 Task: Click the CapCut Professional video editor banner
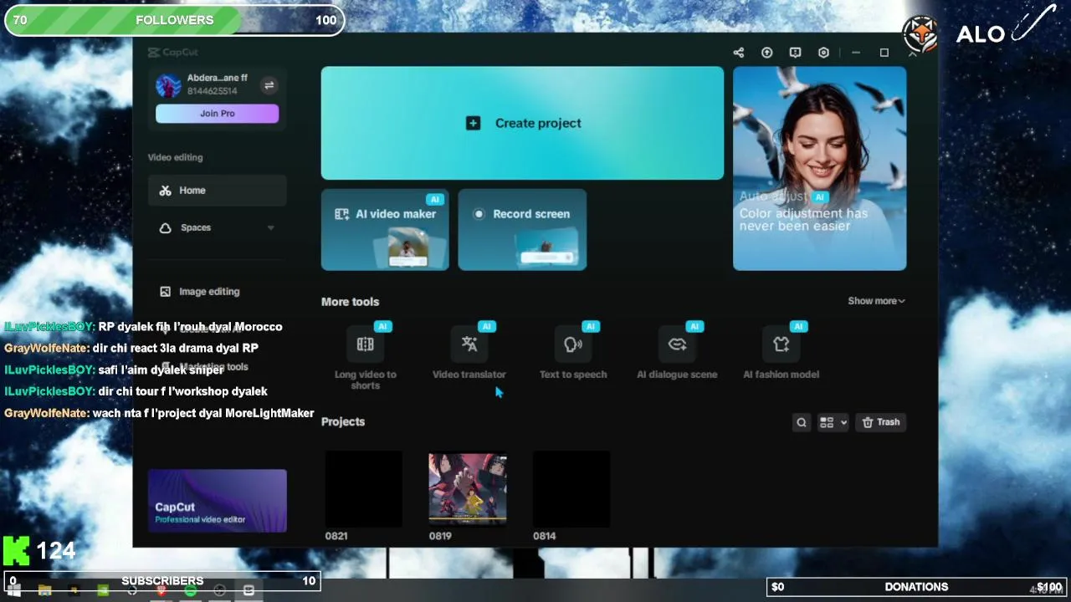[x=218, y=501]
